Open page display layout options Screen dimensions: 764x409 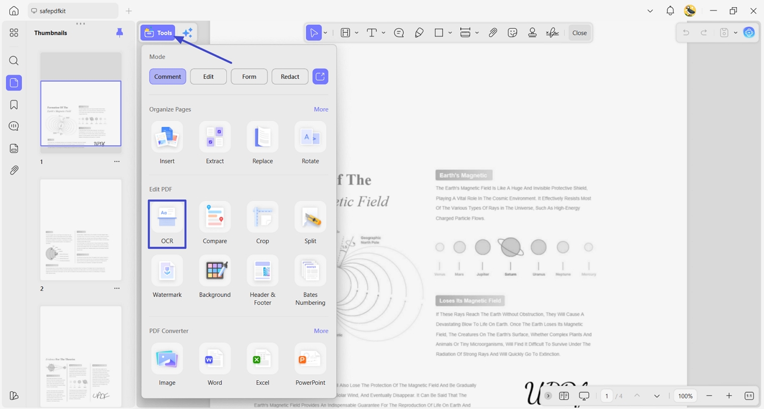coord(564,396)
